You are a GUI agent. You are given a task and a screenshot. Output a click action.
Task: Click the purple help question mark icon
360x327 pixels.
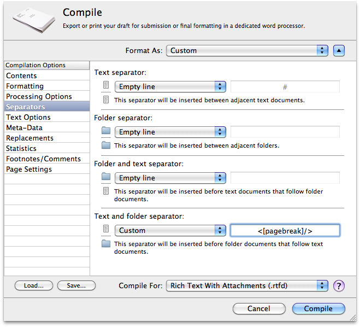pos(339,286)
